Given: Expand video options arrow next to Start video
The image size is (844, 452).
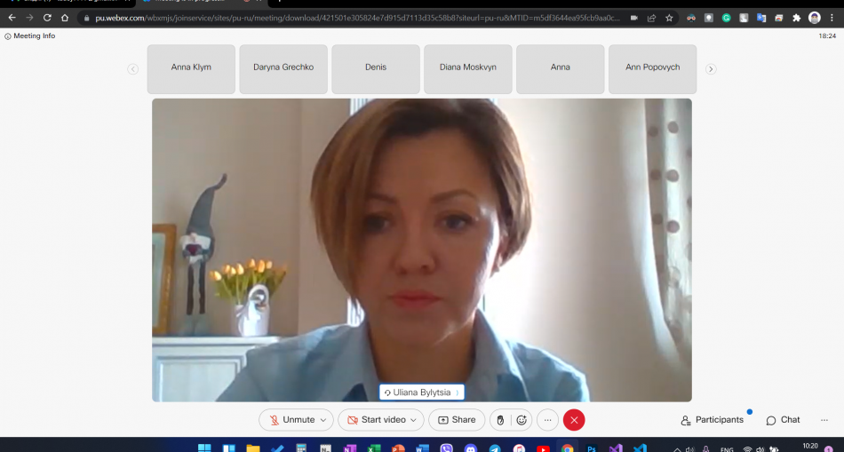Looking at the screenshot, I should click(414, 420).
